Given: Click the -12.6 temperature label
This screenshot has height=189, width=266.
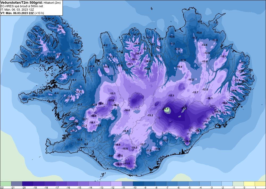Looking at the screenshot, I should coord(204,45).
